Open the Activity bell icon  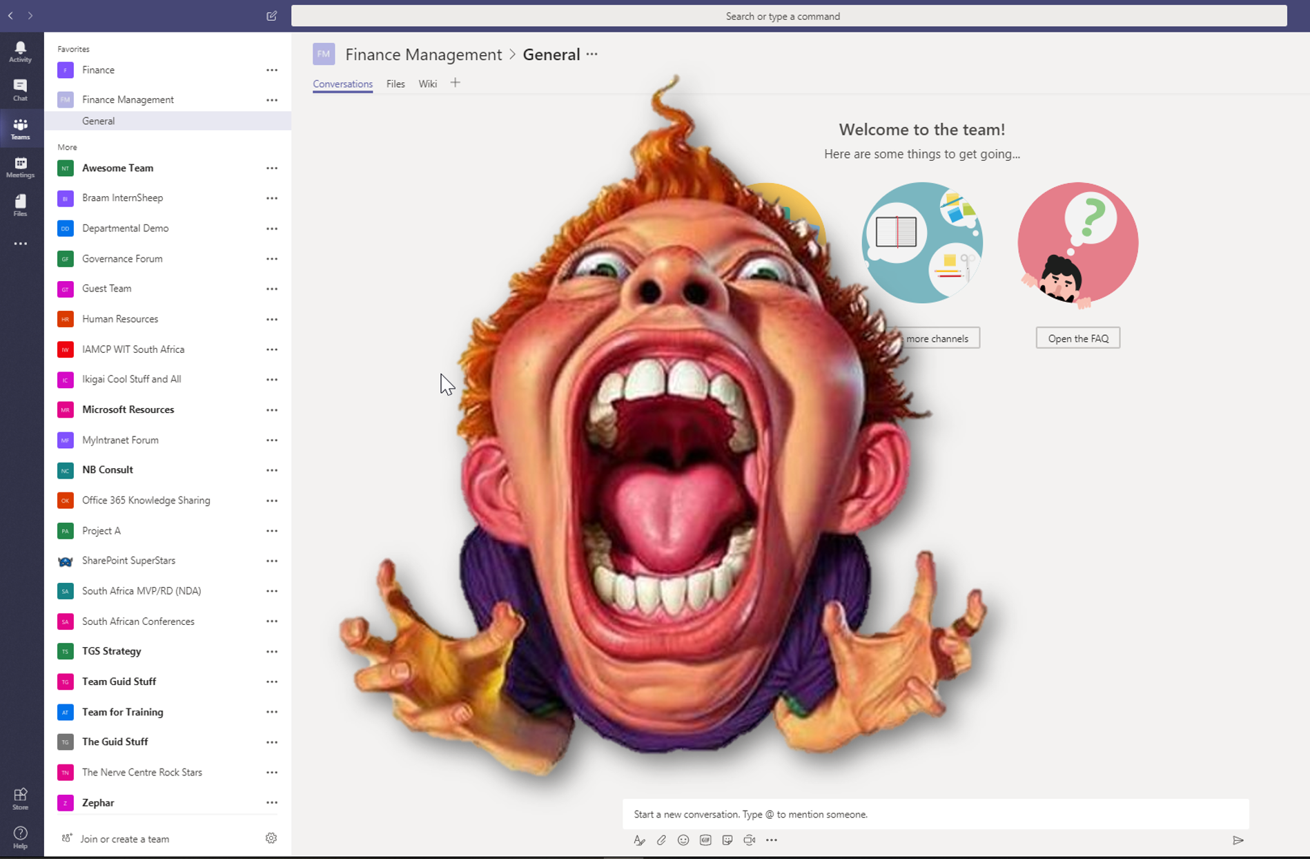point(20,51)
